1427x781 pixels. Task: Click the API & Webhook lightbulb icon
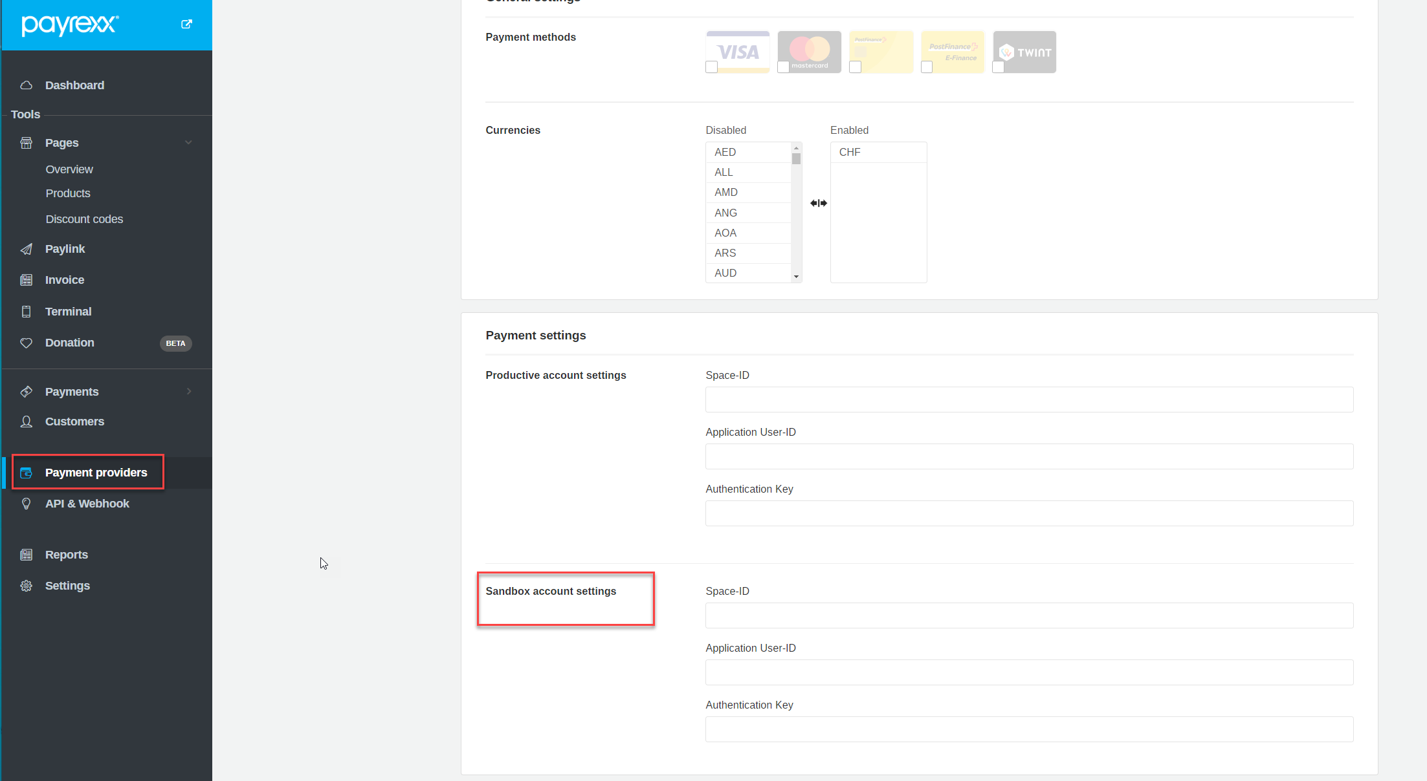(x=27, y=504)
